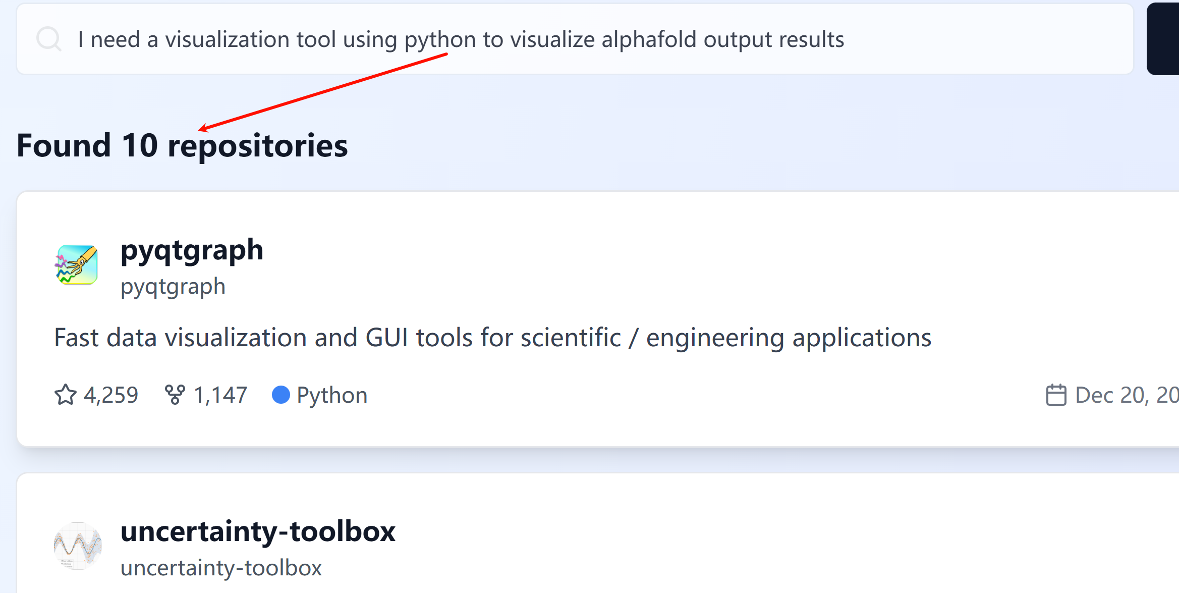Image resolution: width=1179 pixels, height=593 pixels.
Task: Click the star icon on pyqtgraph card
Action: pyautogui.click(x=66, y=395)
